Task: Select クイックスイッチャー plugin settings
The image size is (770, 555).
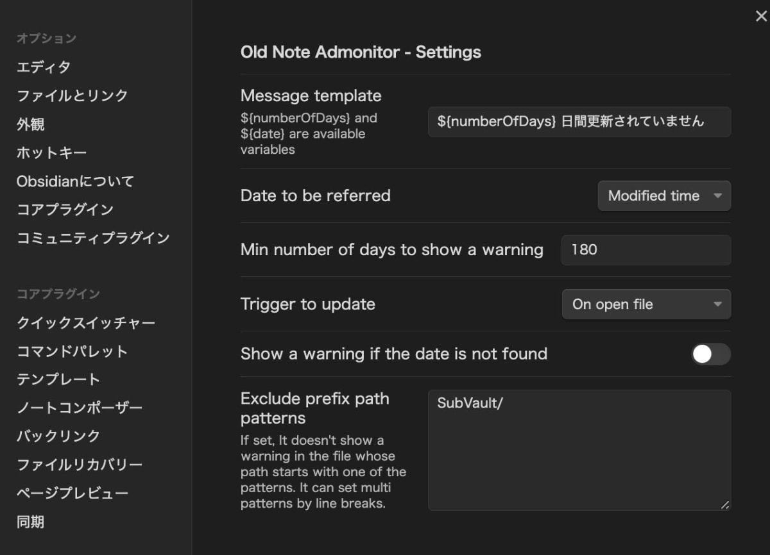Action: [85, 322]
